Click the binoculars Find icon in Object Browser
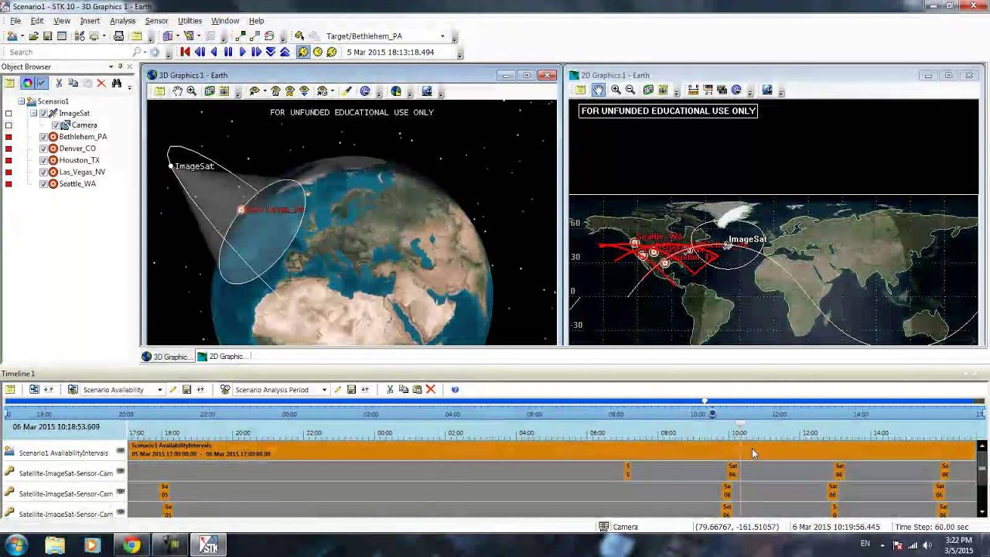990x557 pixels. tap(116, 83)
